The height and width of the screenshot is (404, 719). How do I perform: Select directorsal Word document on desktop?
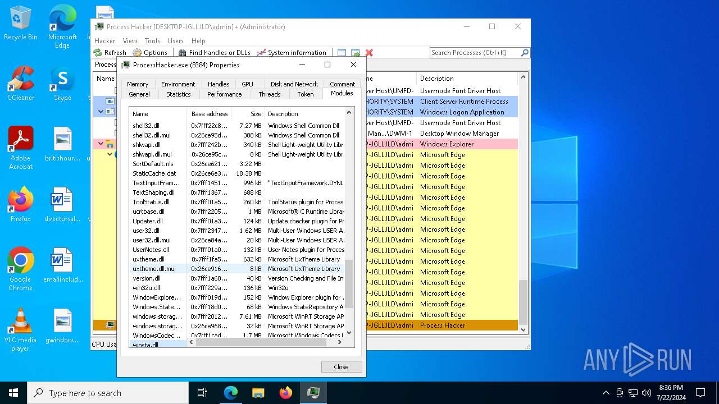click(x=62, y=205)
